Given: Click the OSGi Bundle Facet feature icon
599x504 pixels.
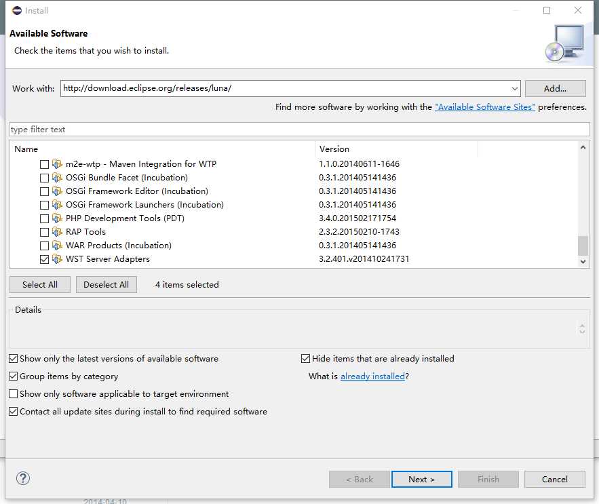Looking at the screenshot, I should point(57,178).
